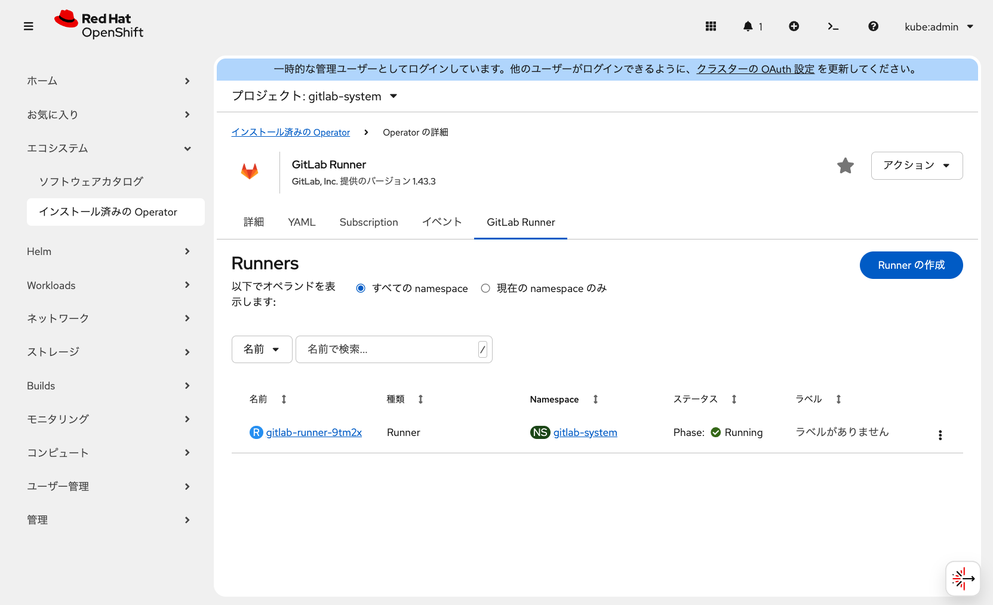Select 現在の namespace のみ radio button

485,288
